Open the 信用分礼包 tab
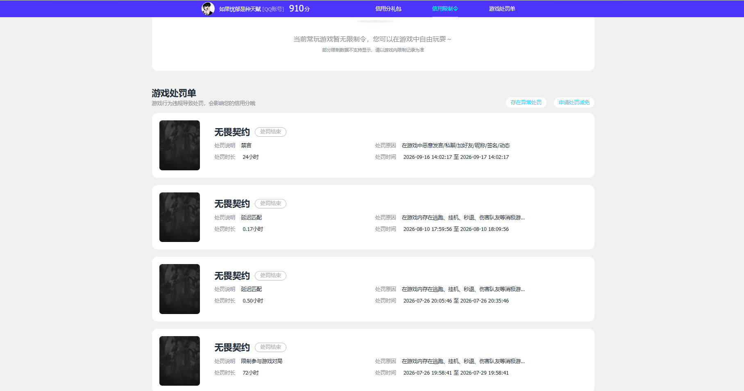Image resolution: width=744 pixels, height=391 pixels. pos(388,9)
